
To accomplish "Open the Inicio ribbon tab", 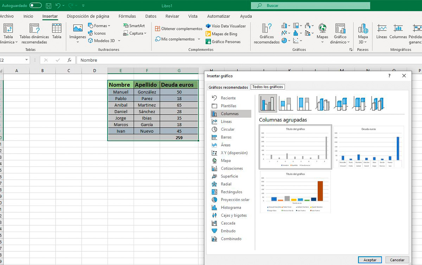I will (x=28, y=16).
